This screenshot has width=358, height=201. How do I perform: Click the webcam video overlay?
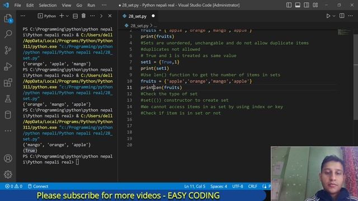tap(314, 174)
